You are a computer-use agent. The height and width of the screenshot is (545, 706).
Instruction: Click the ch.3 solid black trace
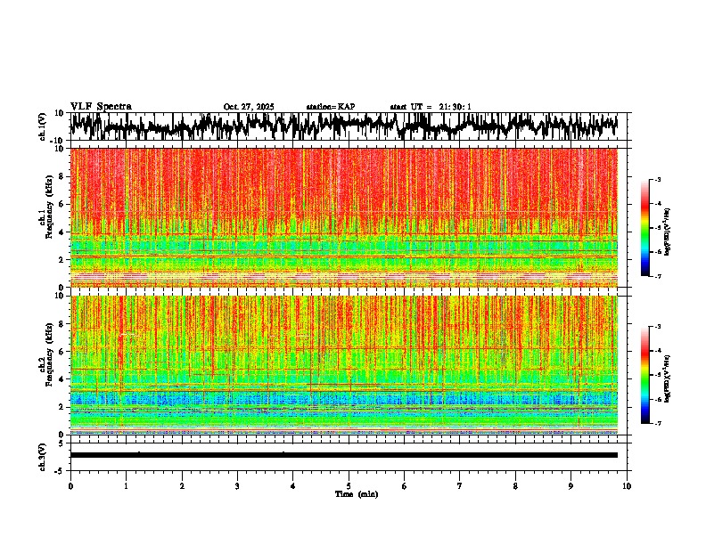344,455
